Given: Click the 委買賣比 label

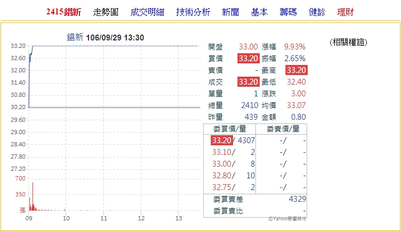Looking at the screenshot, I should click(x=228, y=211).
